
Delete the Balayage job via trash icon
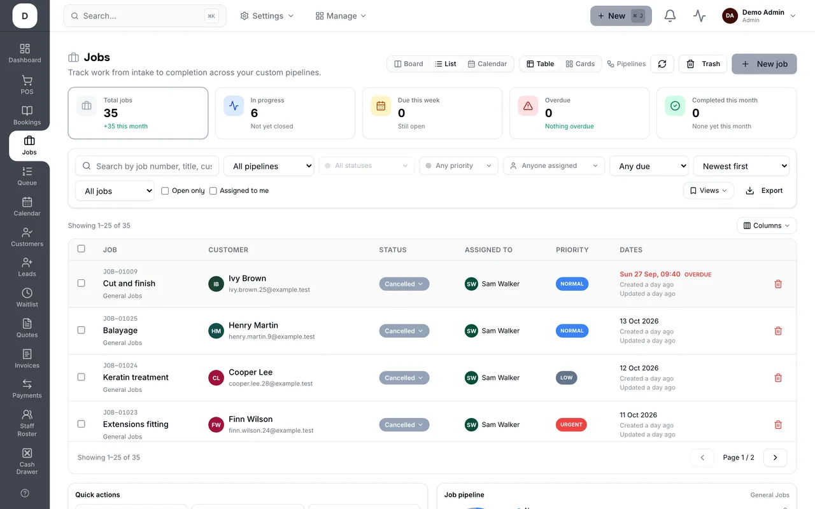click(x=778, y=331)
